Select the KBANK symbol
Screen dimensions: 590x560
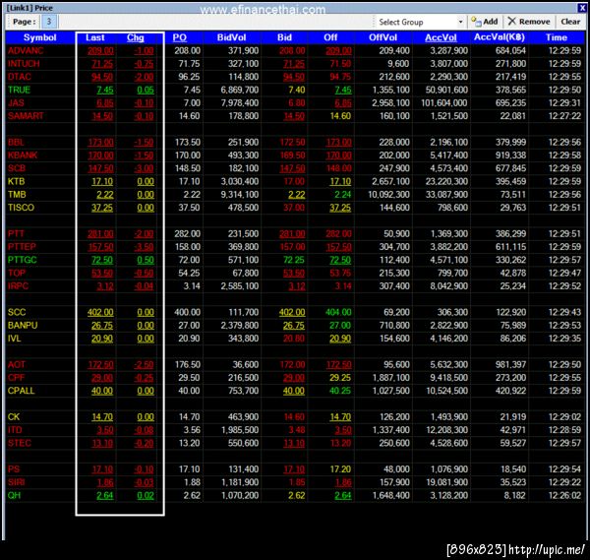coord(23,156)
